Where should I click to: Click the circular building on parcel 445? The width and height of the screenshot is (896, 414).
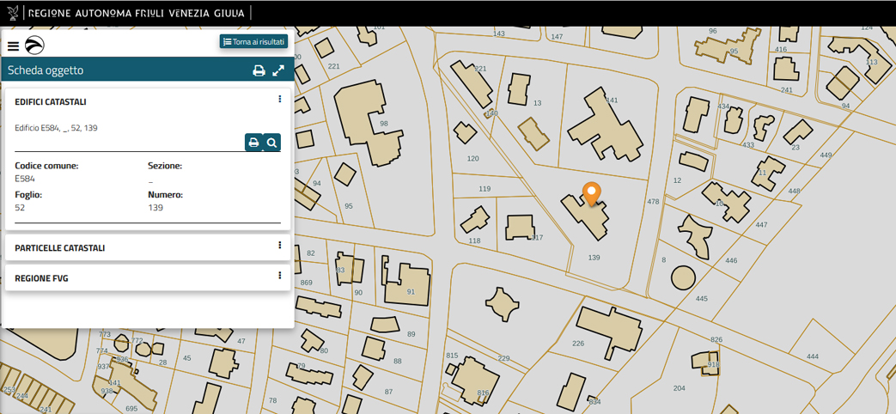pyautogui.click(x=683, y=277)
